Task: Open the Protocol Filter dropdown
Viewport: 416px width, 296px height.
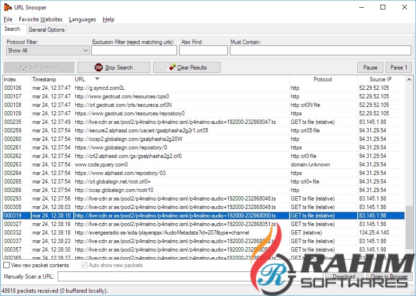Action: 48,50
